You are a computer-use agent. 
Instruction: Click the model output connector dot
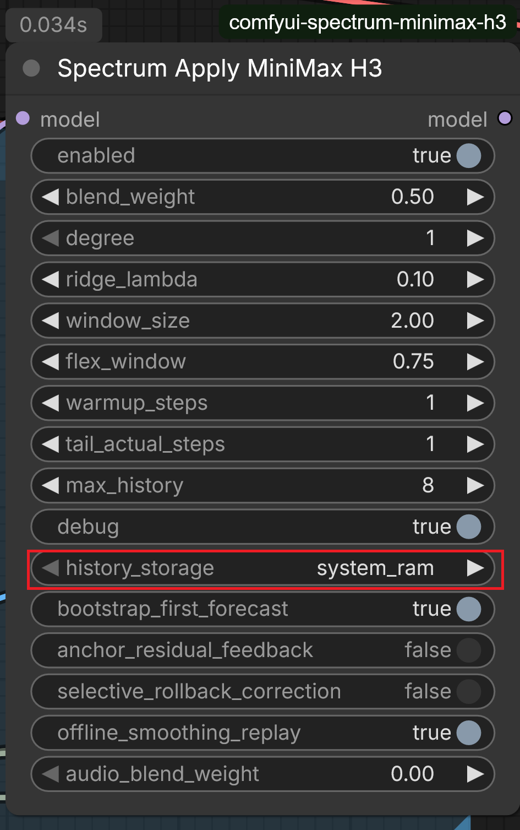pyautogui.click(x=505, y=118)
